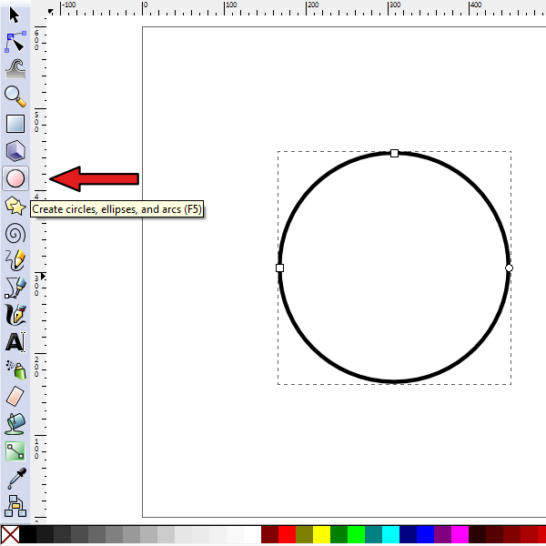Choose the Paint bucket fill tool
This screenshot has width=546, height=546.
[15, 423]
